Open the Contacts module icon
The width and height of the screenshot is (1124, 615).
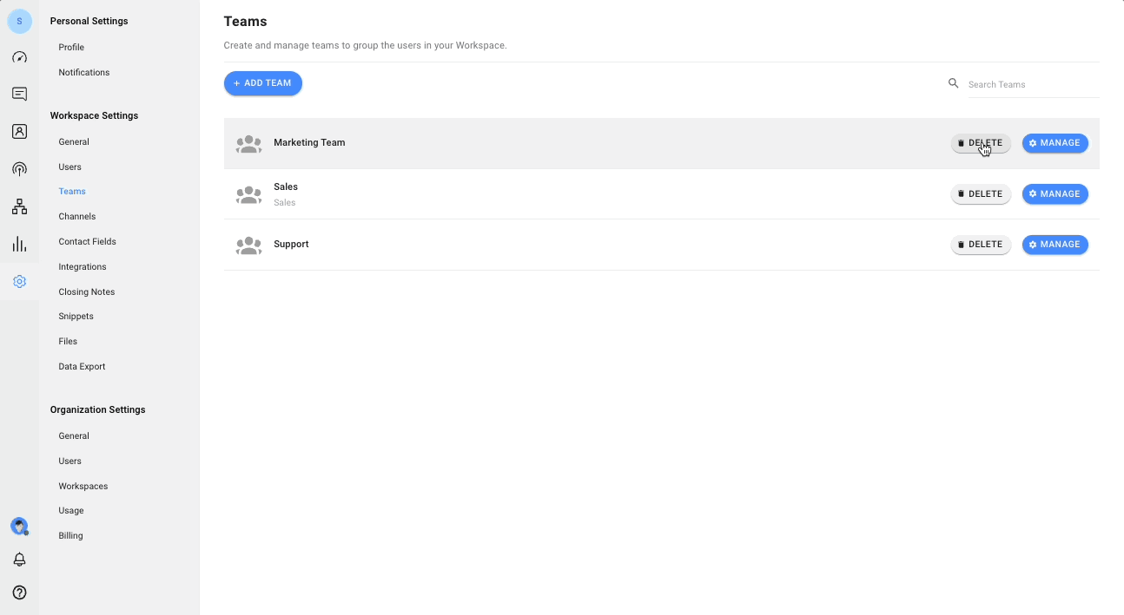19,131
